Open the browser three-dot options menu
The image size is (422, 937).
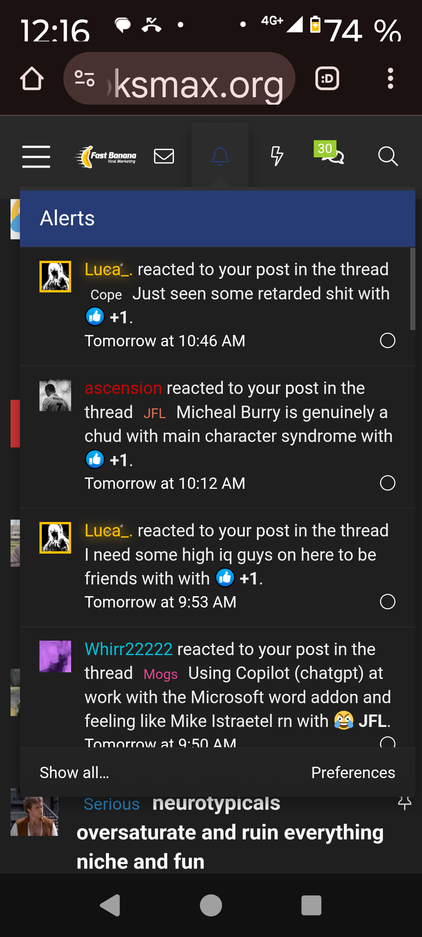coord(390,78)
